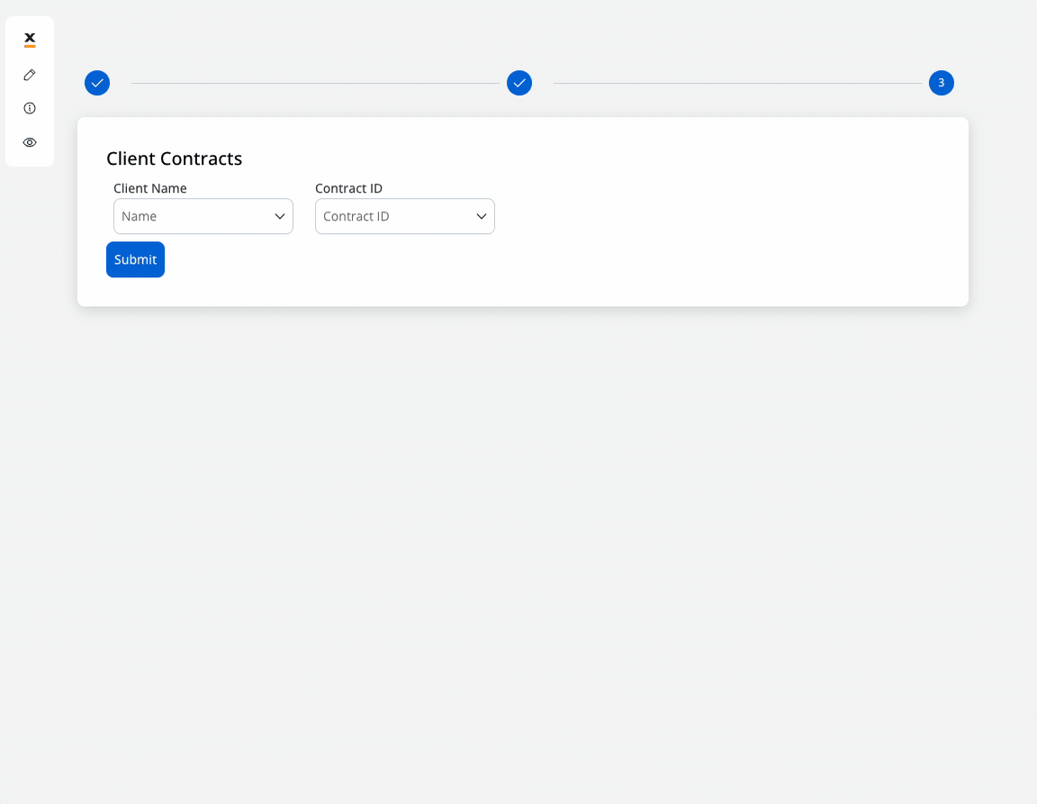Open the info circle icon in sidebar

pos(30,108)
